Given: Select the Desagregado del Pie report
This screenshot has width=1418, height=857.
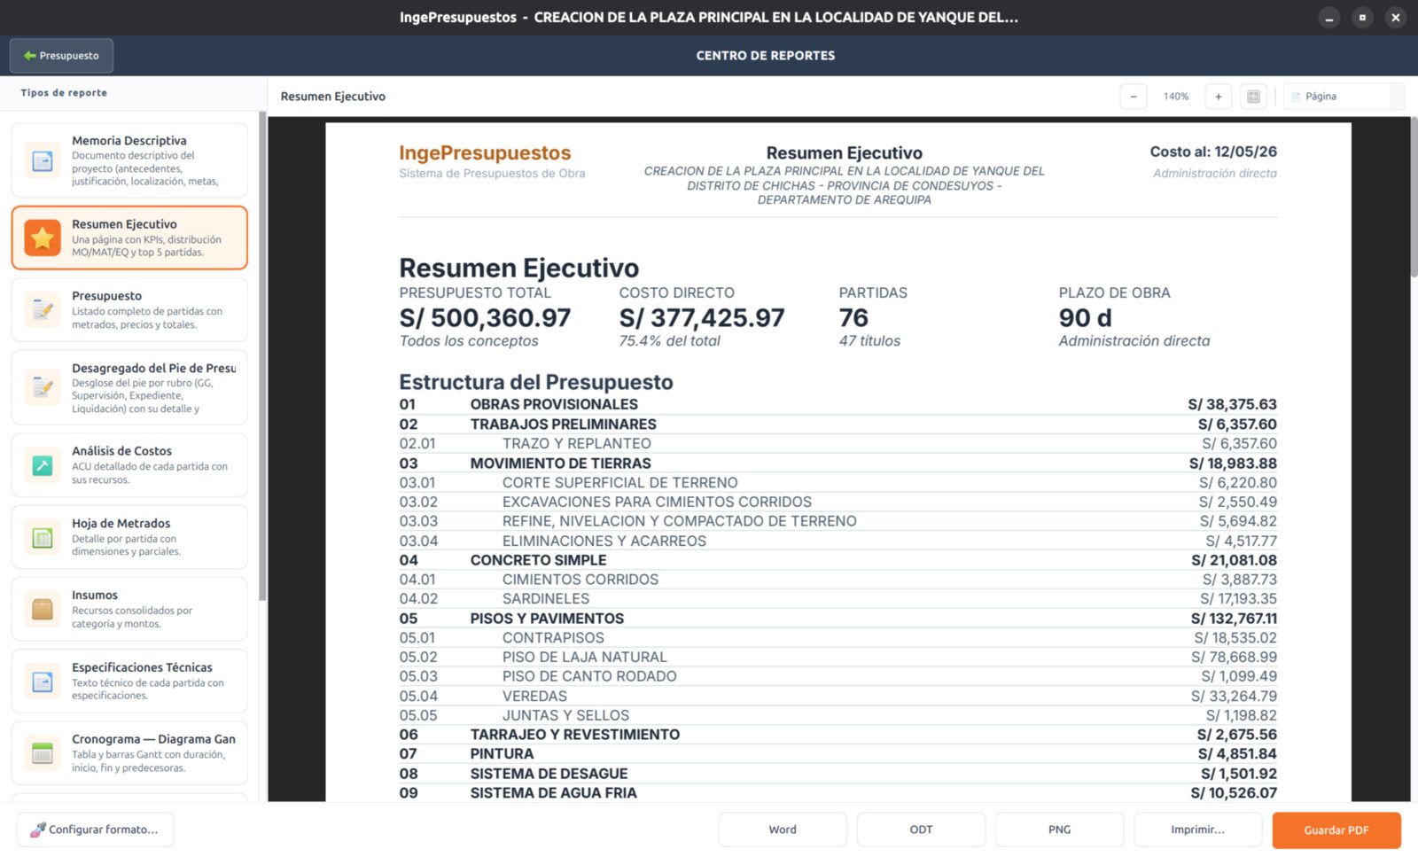Looking at the screenshot, I should 129,387.
